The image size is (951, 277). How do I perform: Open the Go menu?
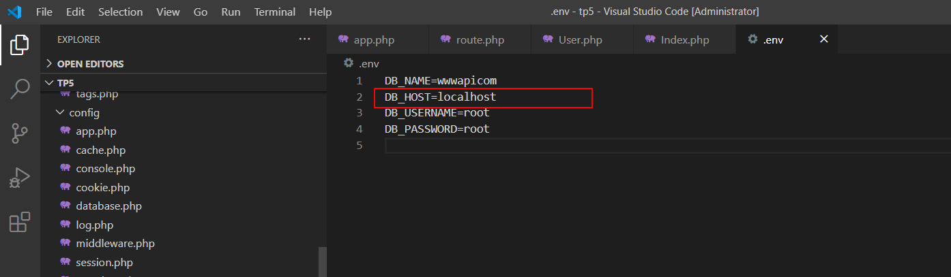[x=201, y=12]
